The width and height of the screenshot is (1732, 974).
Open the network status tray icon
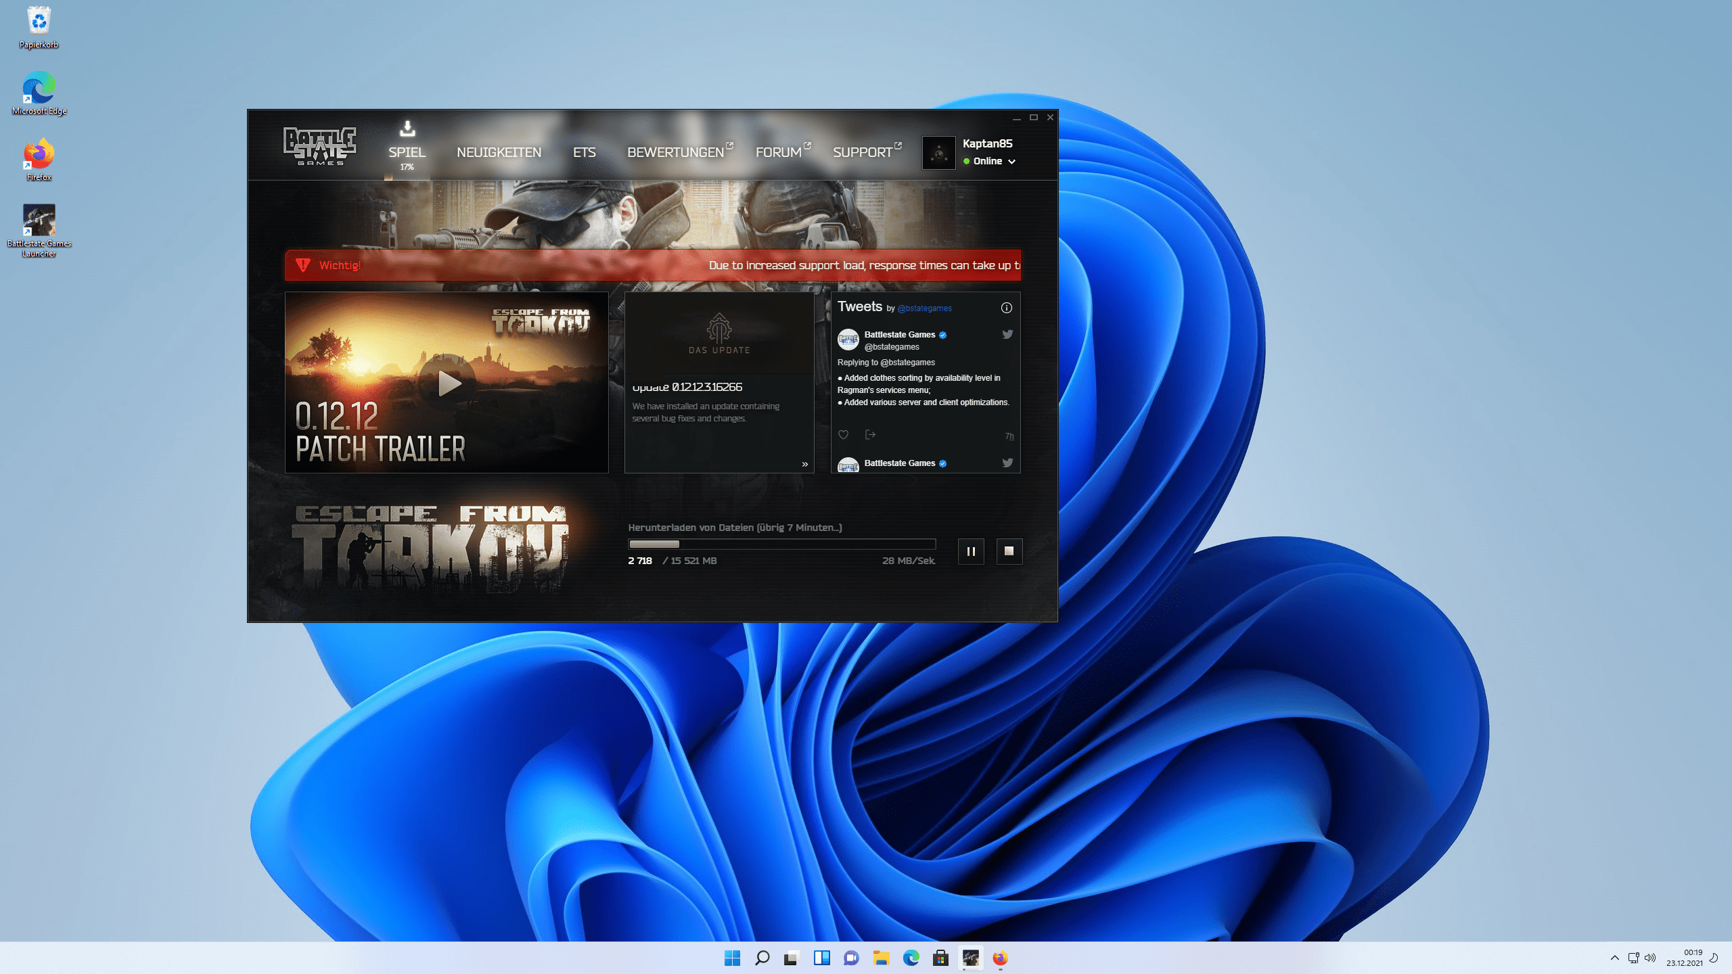[1633, 958]
